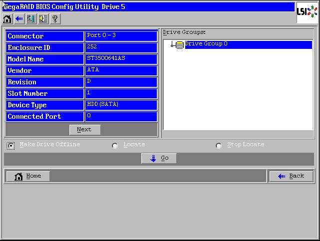Image resolution: width=320 pixels, height=241 pixels.
Task: Click the Drive Groups: heading label
Action: pos(184,32)
